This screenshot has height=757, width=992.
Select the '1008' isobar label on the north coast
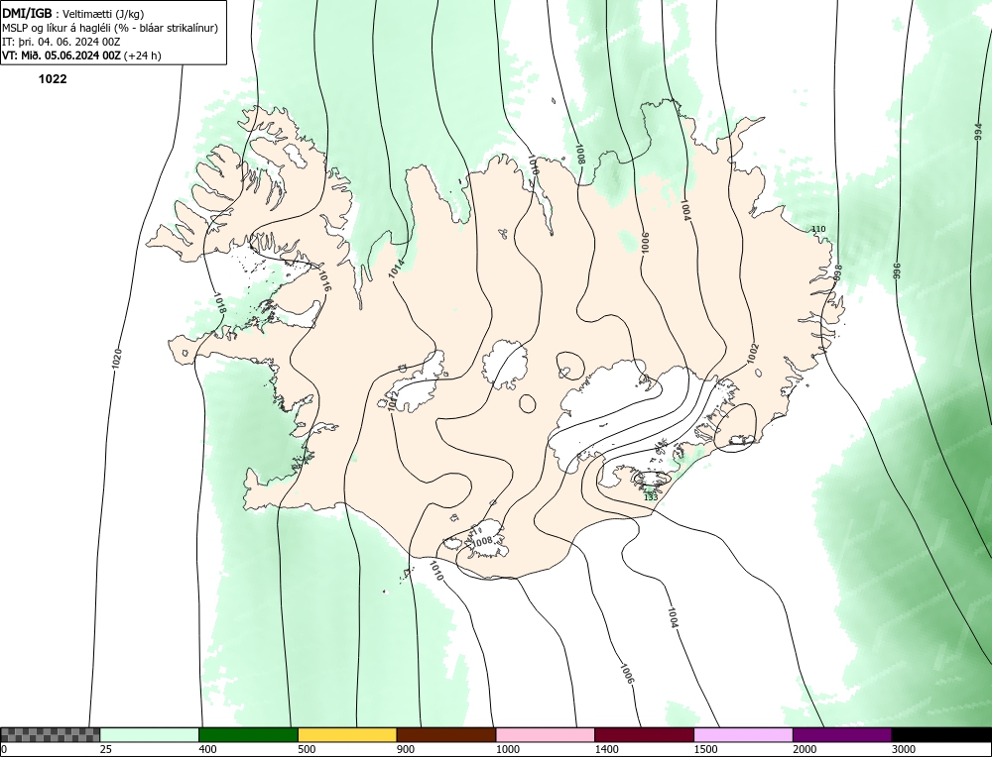click(579, 155)
